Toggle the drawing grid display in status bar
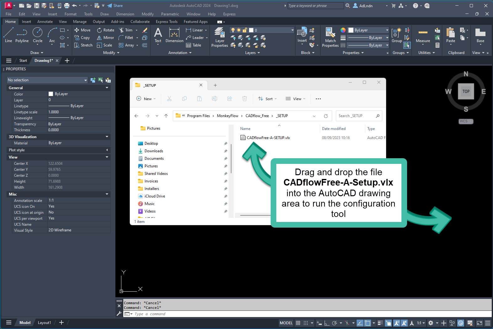The image size is (493, 329). tap(298, 323)
